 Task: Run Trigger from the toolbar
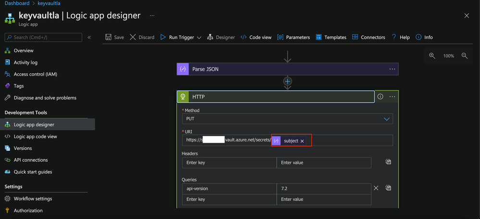(x=177, y=37)
